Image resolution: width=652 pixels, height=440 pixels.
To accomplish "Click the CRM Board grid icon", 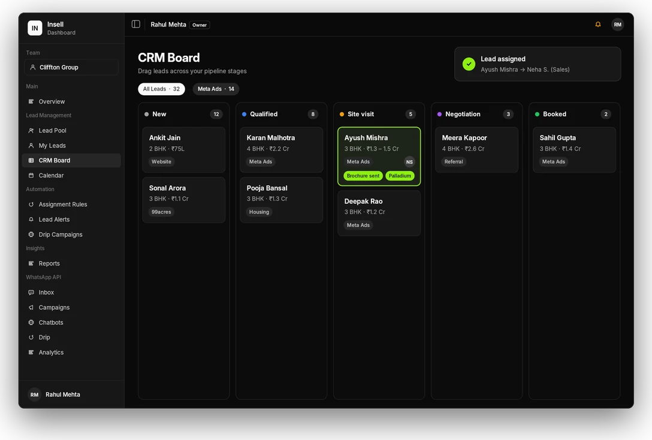I will (31, 161).
